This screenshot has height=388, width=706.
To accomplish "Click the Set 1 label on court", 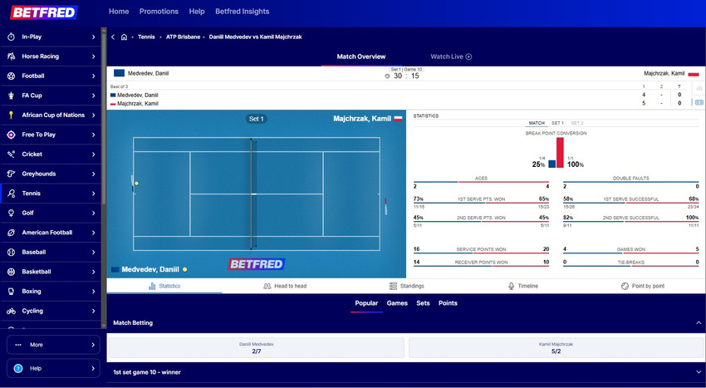I will coord(257,119).
